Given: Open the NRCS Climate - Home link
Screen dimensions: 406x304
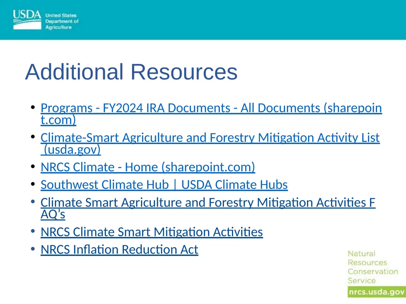Looking at the screenshot, I should tap(148, 167).
